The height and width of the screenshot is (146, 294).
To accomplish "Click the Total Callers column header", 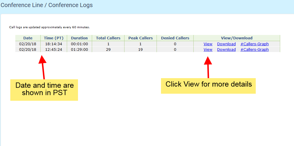I will 108,38.
